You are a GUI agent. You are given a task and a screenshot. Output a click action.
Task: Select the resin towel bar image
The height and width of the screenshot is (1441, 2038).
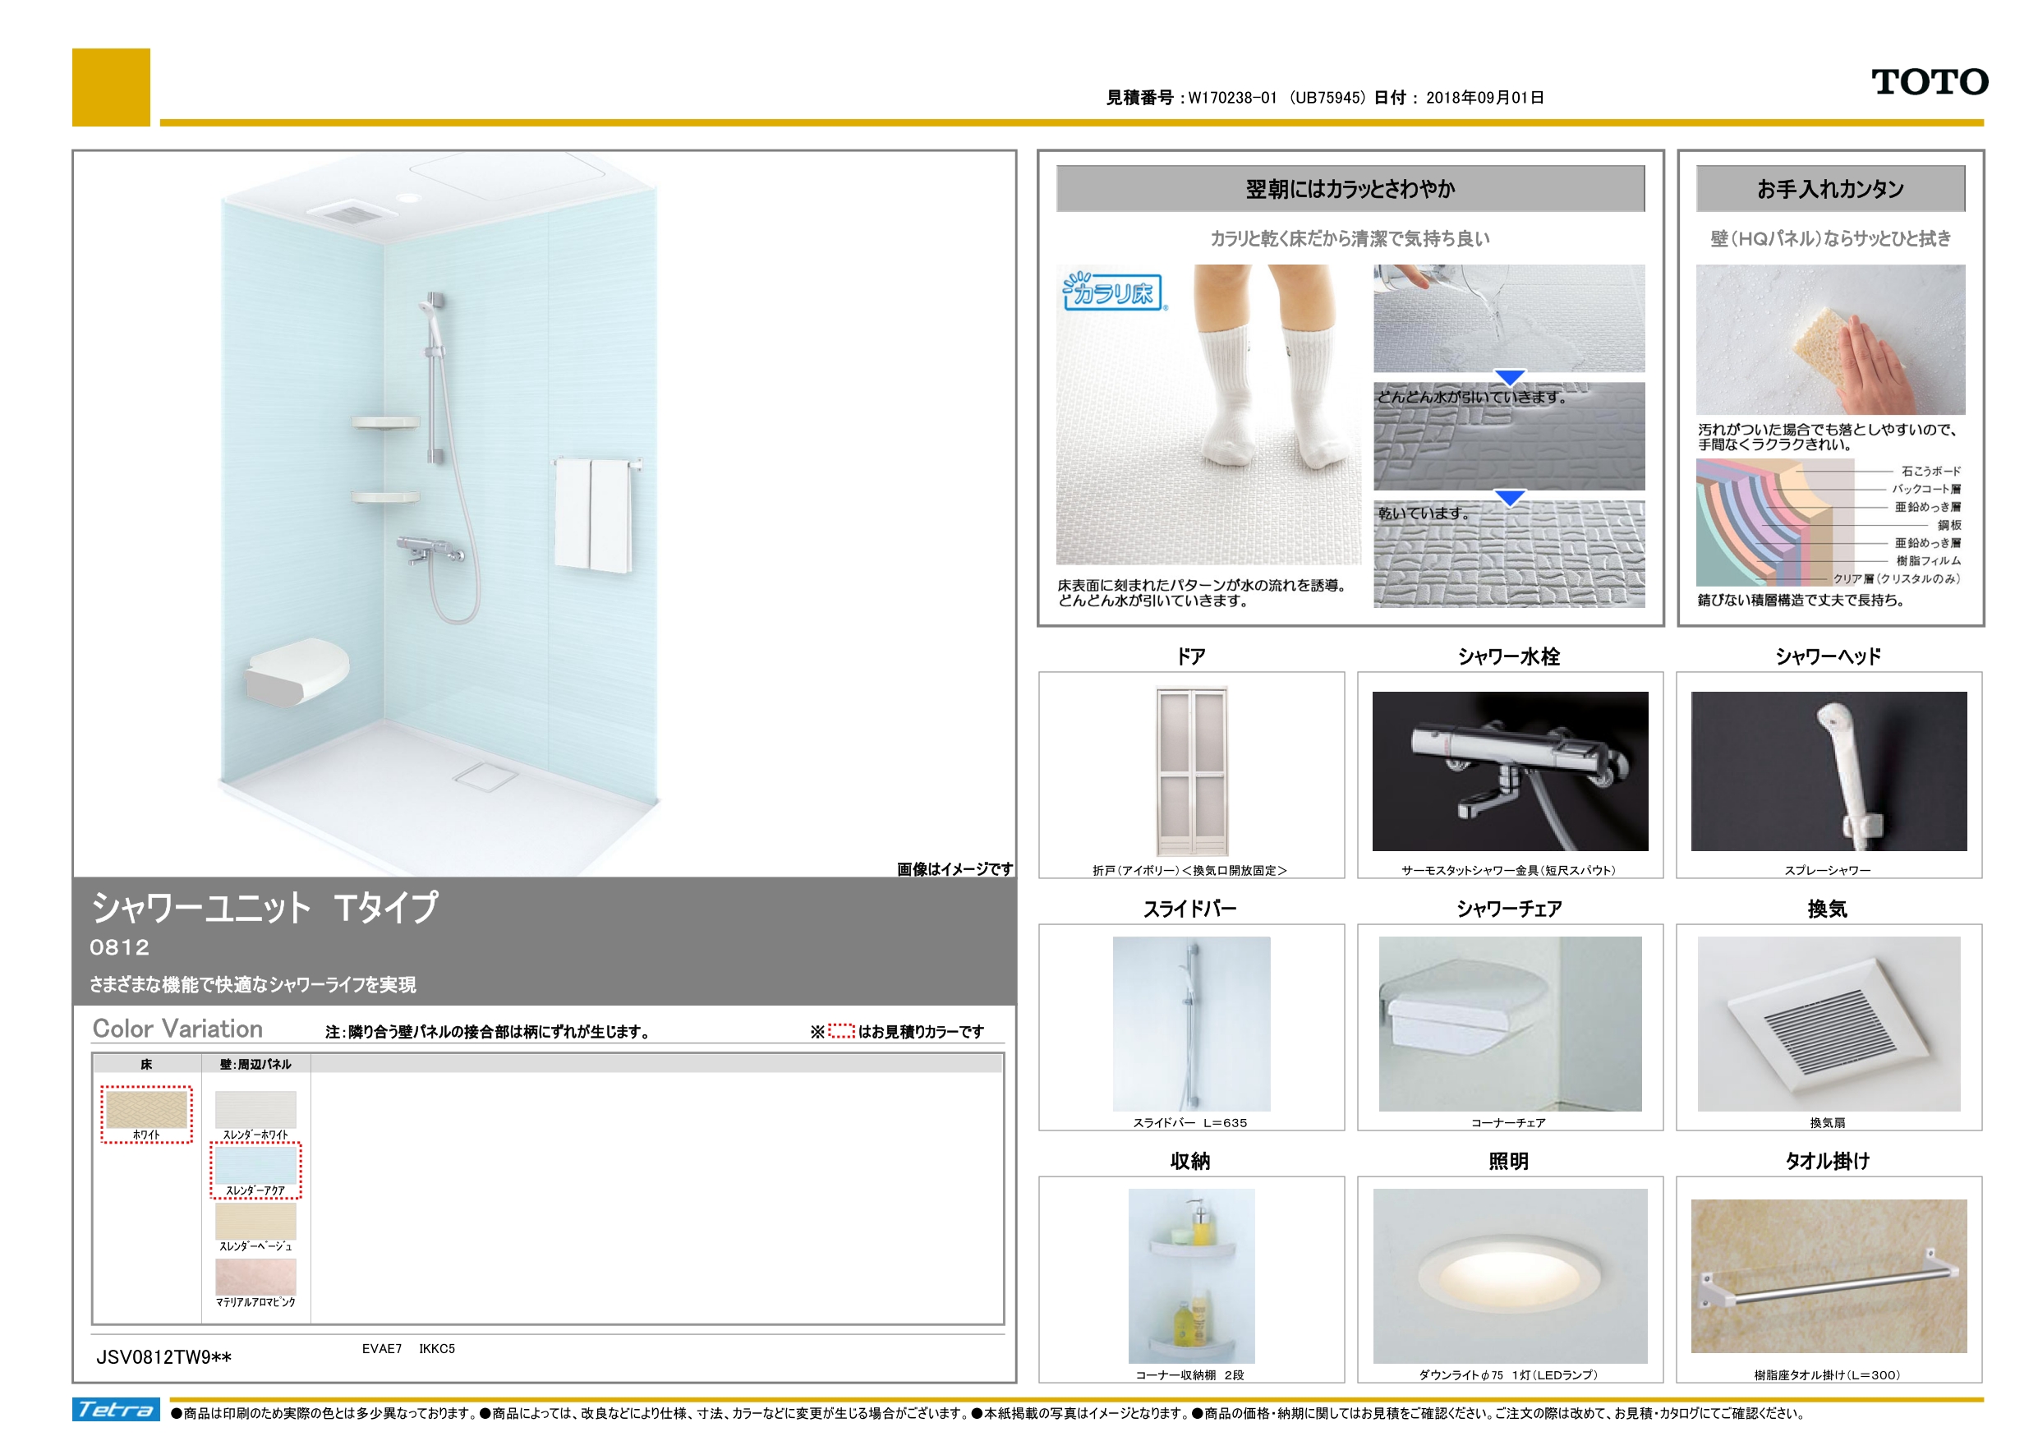pyautogui.click(x=1828, y=1275)
